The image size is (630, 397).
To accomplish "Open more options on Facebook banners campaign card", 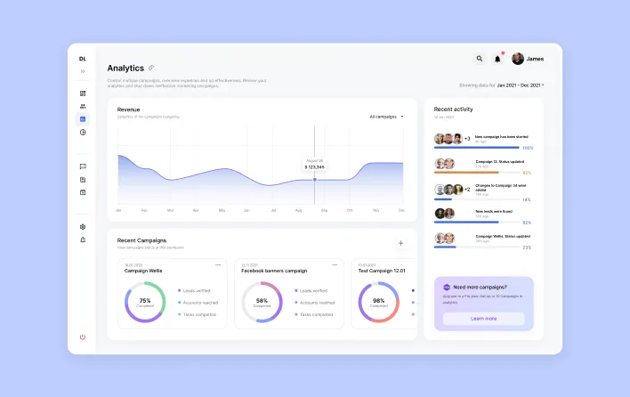I will [335, 264].
